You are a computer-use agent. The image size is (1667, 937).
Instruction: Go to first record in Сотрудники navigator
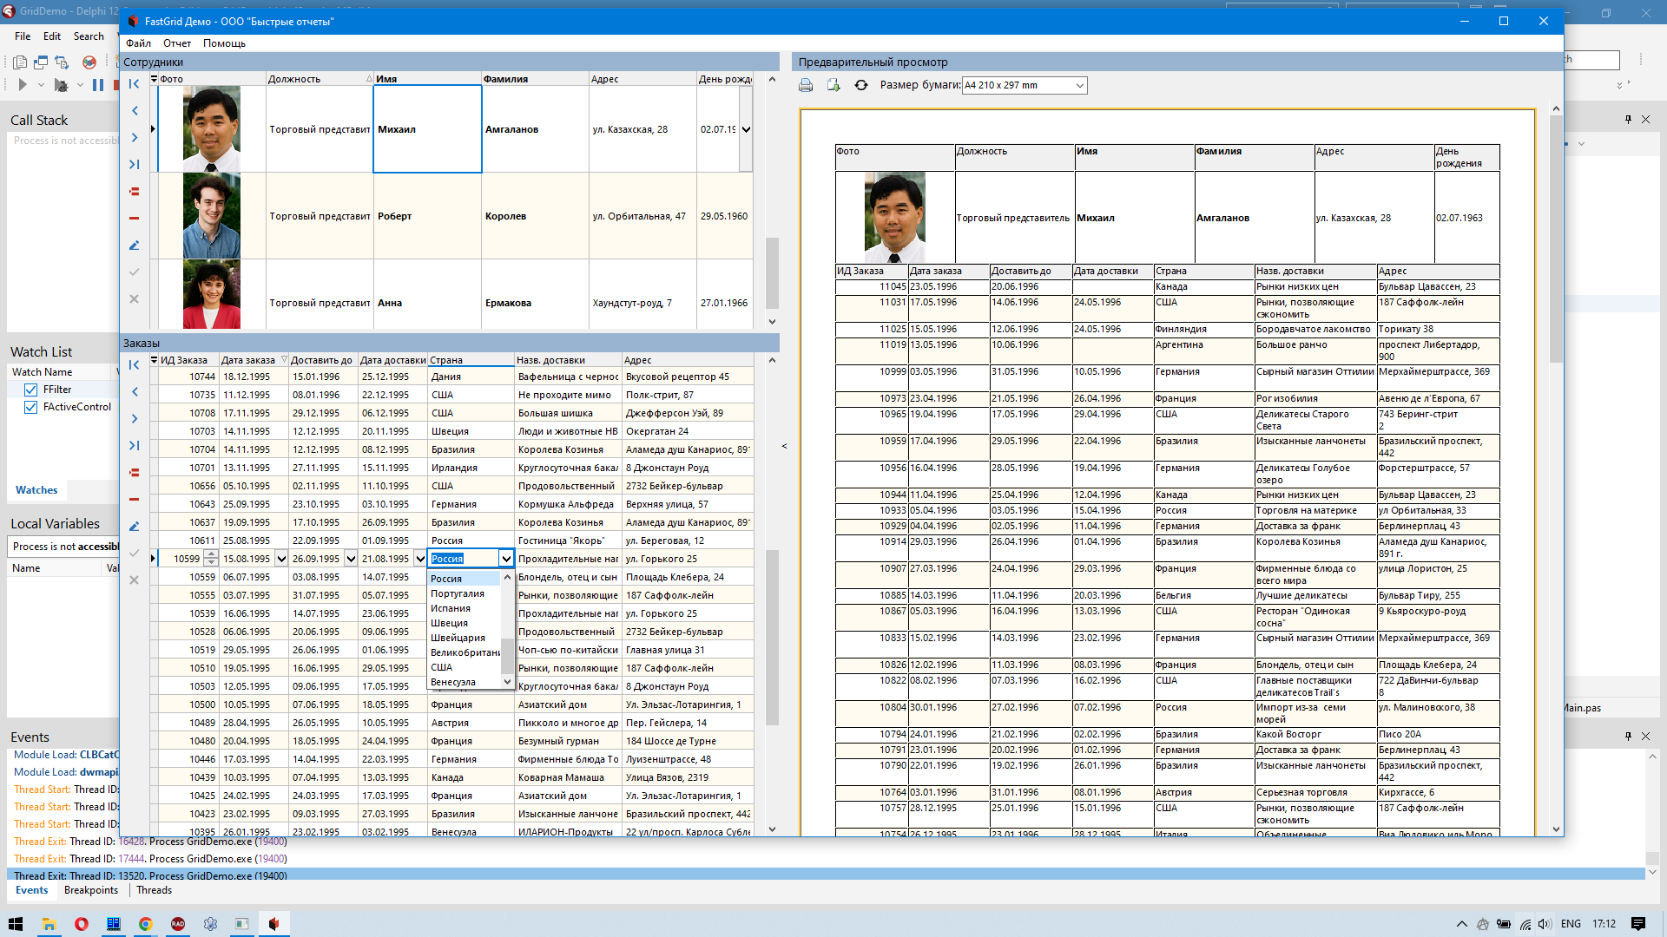134,84
